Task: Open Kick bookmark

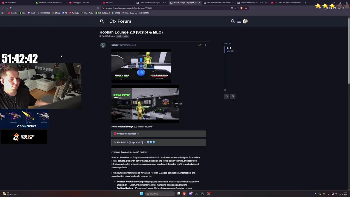Action: [x=22, y=13]
